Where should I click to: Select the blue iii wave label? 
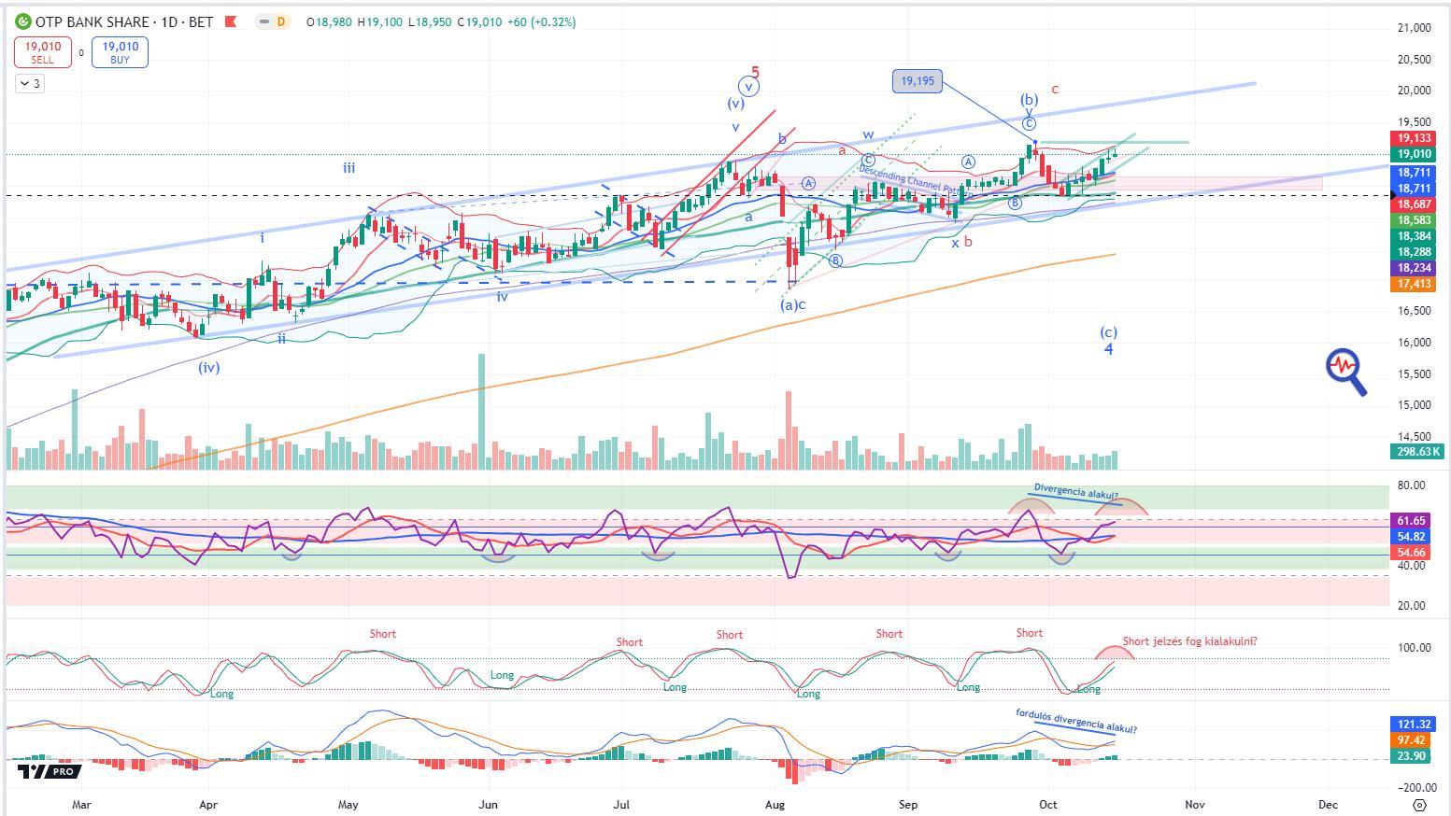349,168
